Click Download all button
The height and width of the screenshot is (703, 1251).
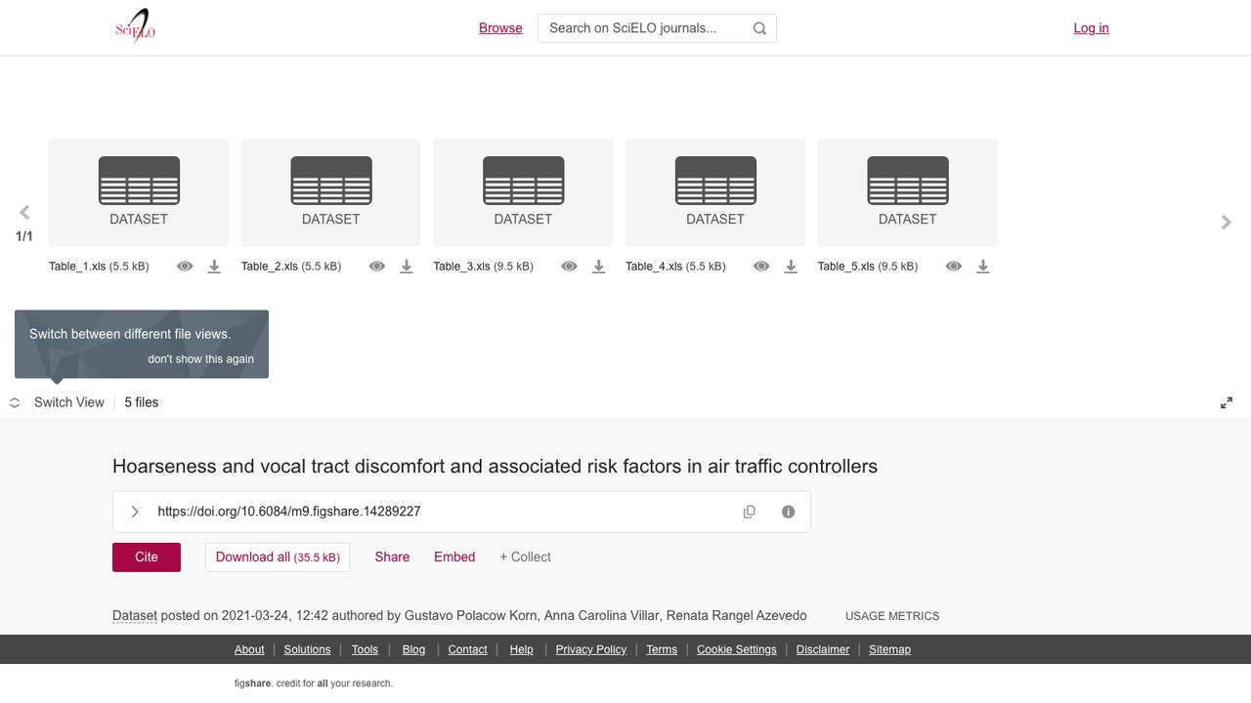pos(278,557)
